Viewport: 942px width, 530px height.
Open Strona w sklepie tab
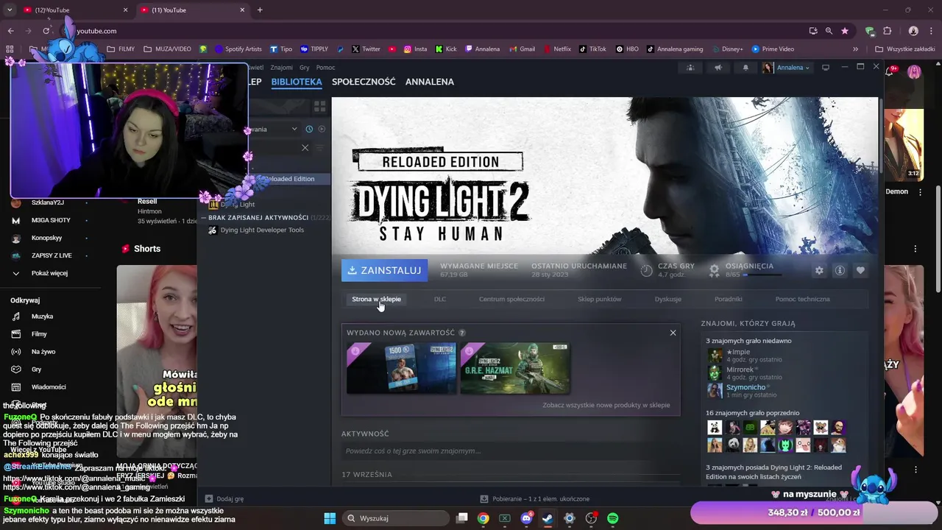click(376, 299)
